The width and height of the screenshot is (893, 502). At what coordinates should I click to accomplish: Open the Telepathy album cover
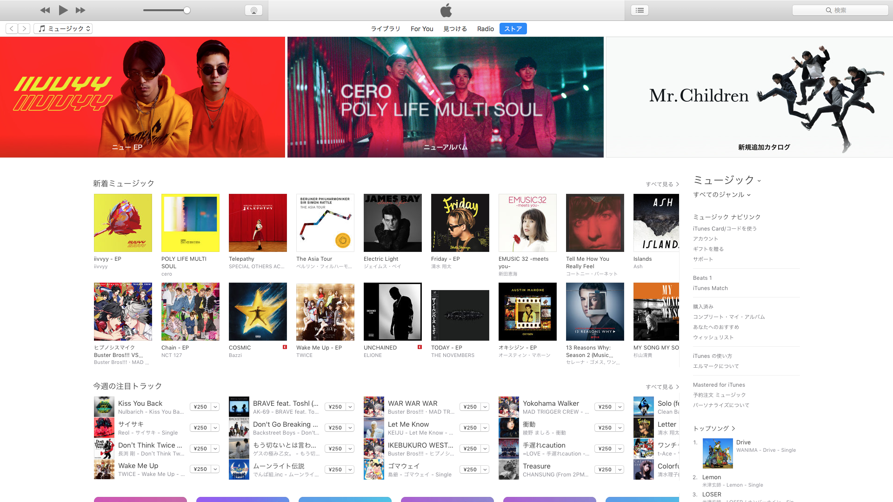pos(258,223)
